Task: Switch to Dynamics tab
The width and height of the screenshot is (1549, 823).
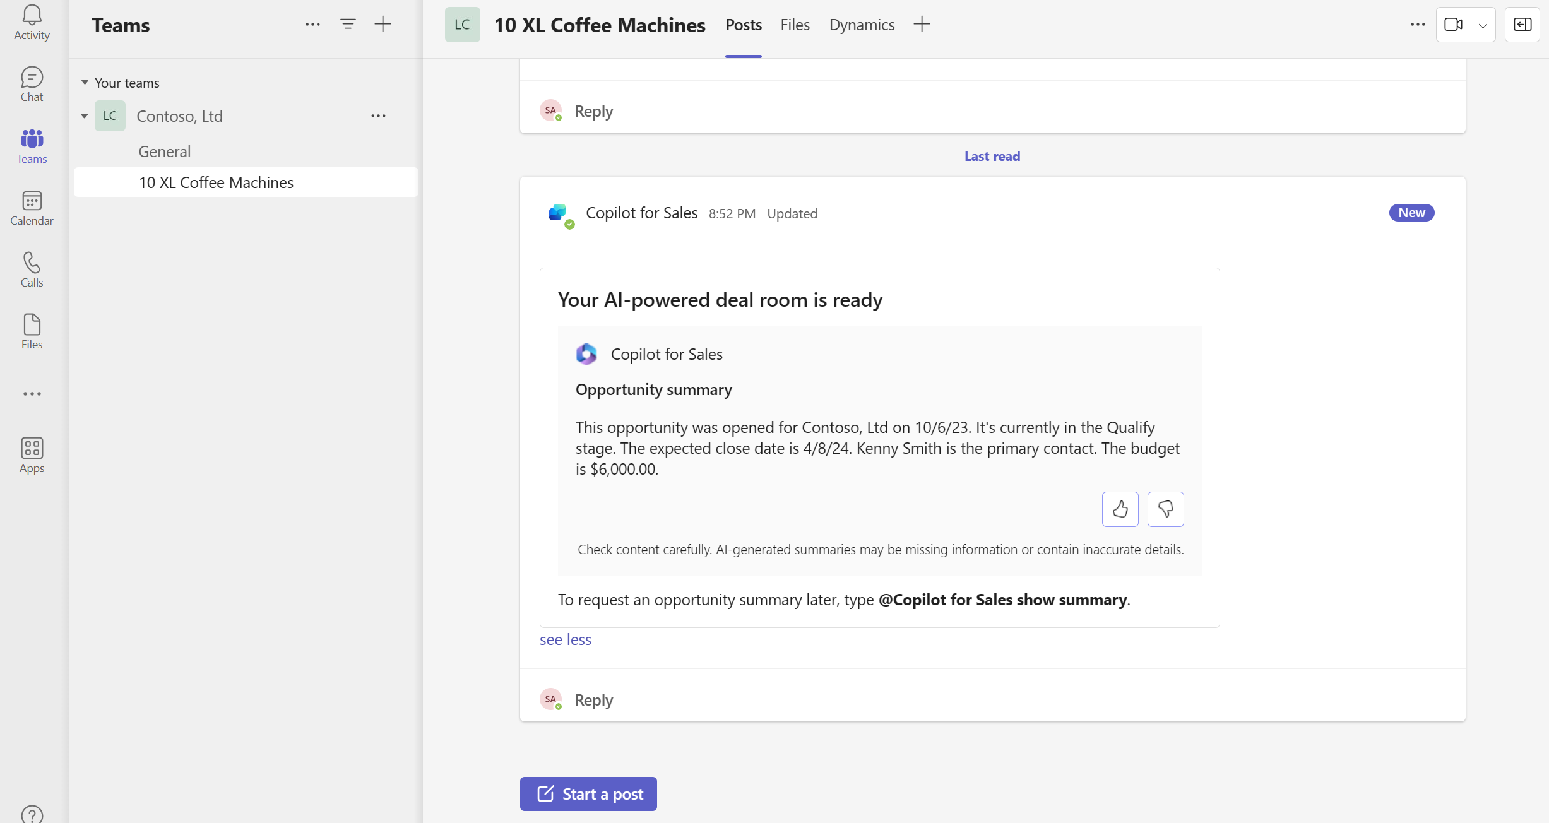Action: (862, 23)
